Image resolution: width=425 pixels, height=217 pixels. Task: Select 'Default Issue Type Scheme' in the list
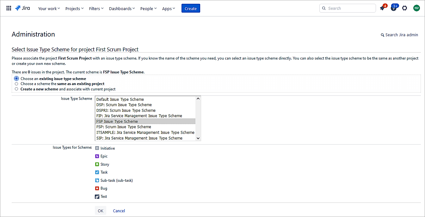(120, 99)
